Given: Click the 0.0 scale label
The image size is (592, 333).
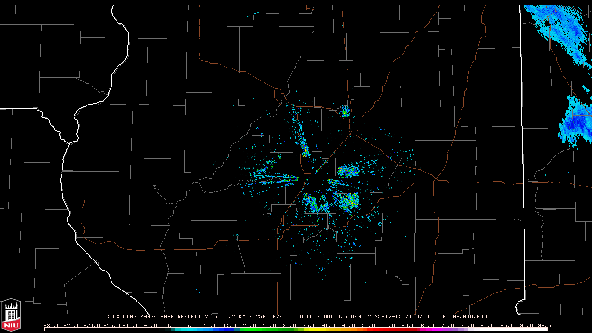Looking at the screenshot, I should (170, 325).
